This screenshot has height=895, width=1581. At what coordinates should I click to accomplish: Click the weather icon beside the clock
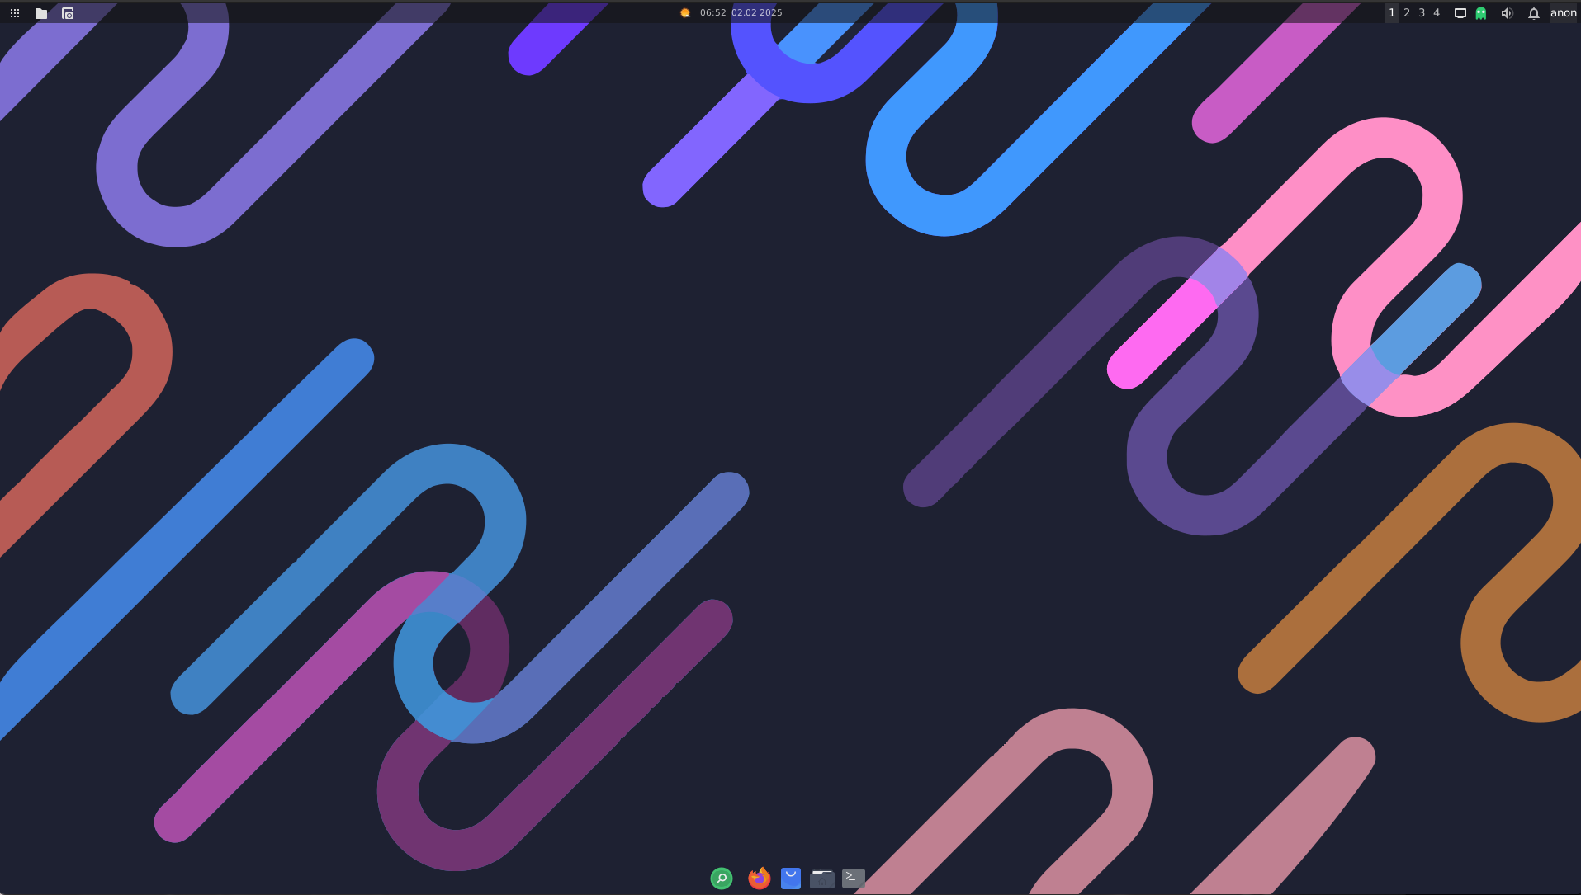point(685,13)
